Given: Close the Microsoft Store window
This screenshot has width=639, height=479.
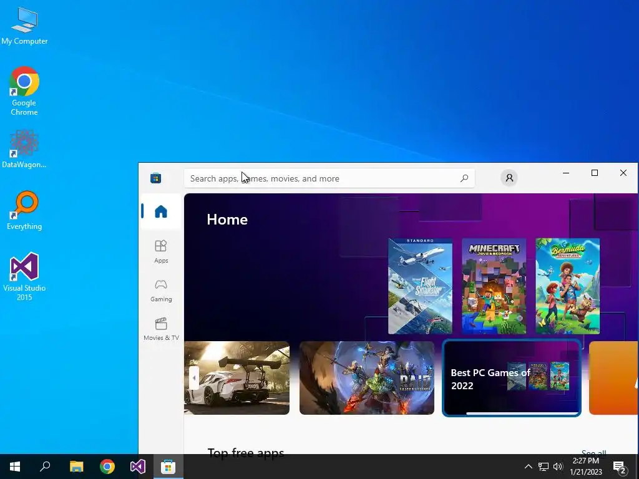Looking at the screenshot, I should click(x=623, y=173).
